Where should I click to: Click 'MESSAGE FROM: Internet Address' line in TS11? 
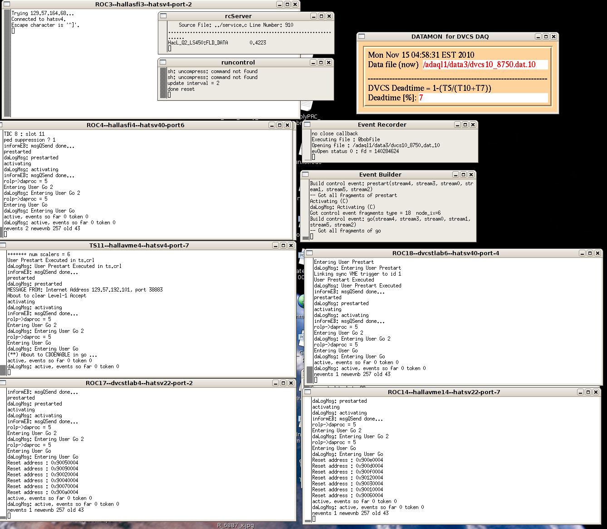tap(85, 290)
